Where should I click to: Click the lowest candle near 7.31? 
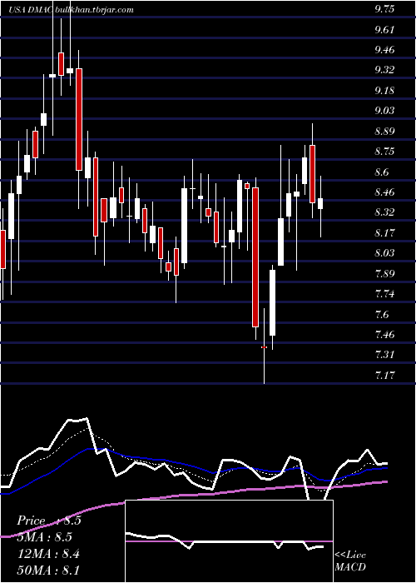(264, 347)
